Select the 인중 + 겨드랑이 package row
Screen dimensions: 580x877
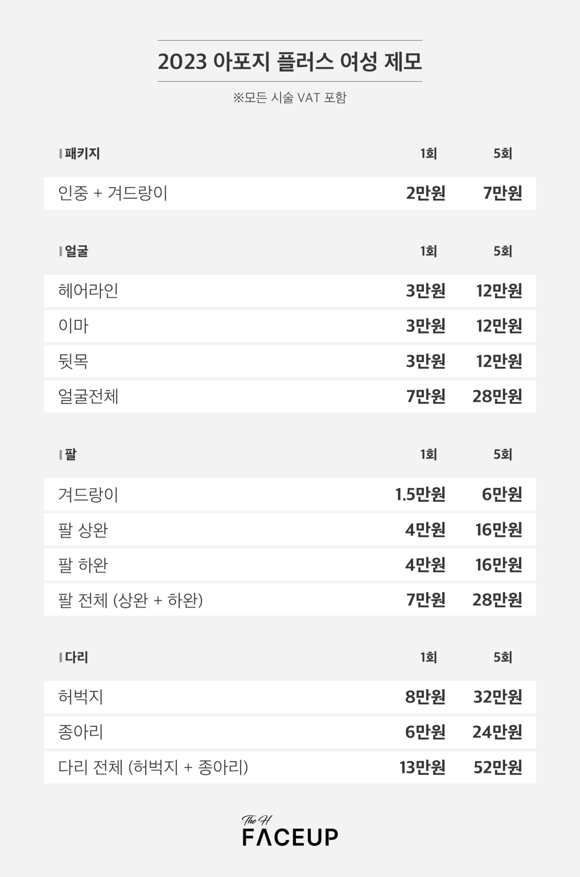tap(290, 193)
